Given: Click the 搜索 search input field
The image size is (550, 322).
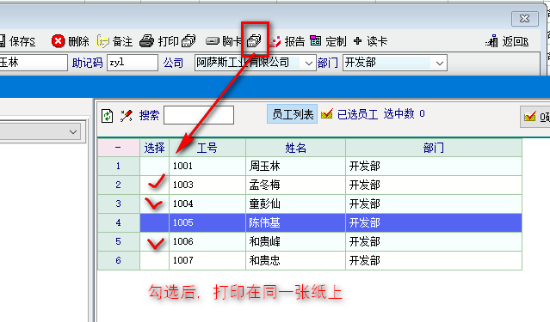Looking at the screenshot, I should point(199,115).
